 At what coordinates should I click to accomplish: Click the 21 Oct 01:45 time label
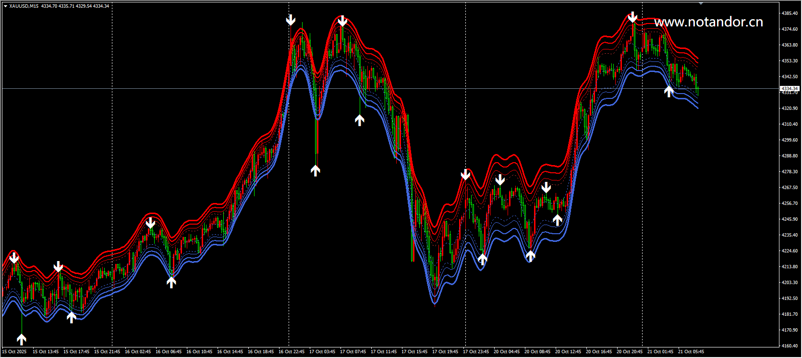coord(660,352)
